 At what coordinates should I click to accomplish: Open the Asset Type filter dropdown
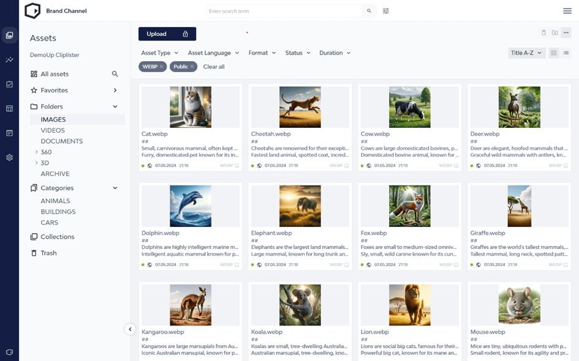[x=159, y=53]
